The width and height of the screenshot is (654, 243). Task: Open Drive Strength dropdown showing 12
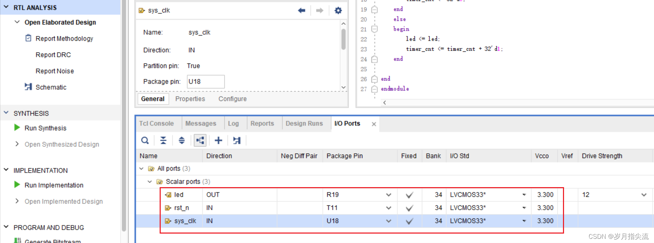(644, 195)
